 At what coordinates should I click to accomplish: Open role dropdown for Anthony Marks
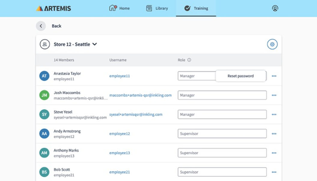click(222, 153)
